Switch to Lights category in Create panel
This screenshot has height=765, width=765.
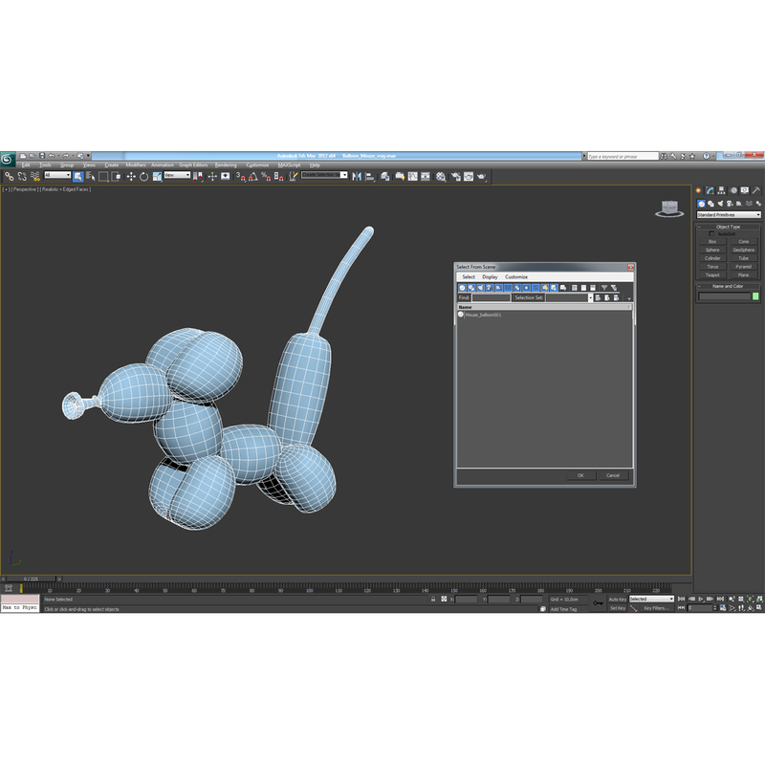[720, 203]
